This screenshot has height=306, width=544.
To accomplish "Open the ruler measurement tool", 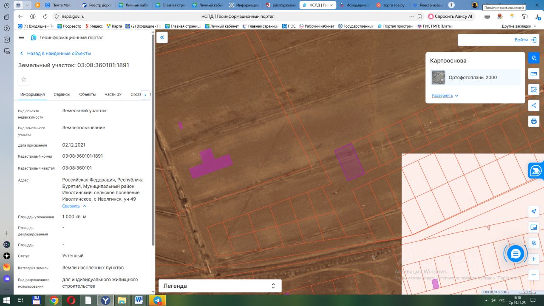I will (534, 74).
